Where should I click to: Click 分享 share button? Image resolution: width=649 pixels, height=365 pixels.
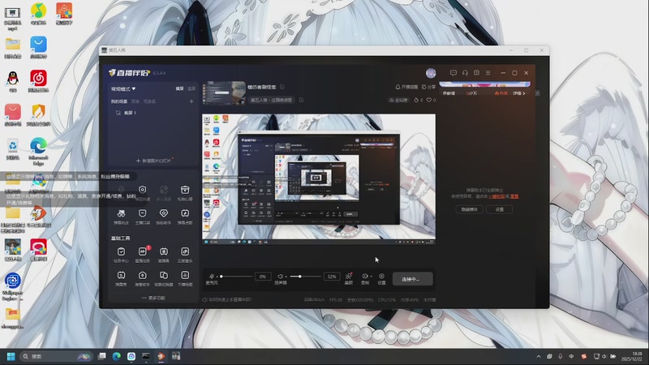point(429,87)
